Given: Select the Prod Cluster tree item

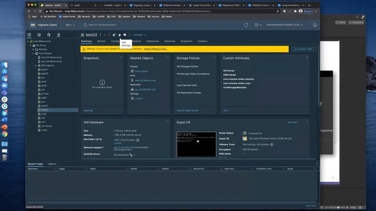Looking at the screenshot, I should pyautogui.click(x=45, y=53).
